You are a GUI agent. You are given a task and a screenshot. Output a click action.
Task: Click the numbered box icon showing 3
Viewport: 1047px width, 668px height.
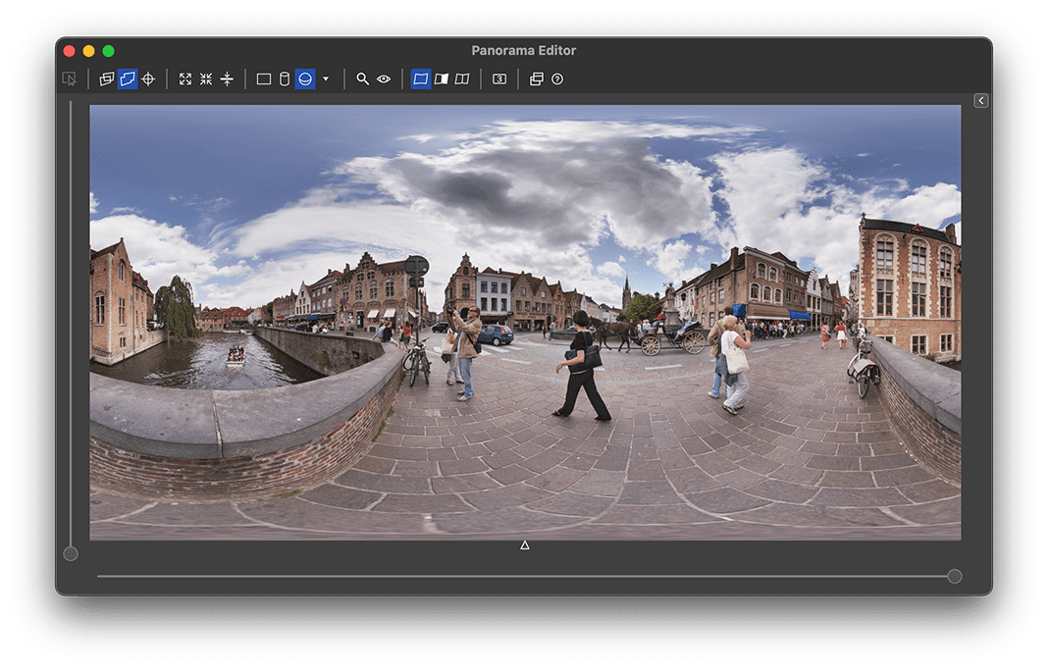(x=499, y=79)
